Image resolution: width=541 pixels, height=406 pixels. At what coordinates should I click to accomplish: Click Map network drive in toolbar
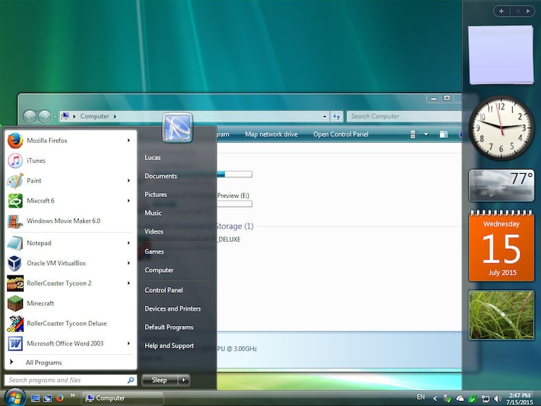[271, 134]
